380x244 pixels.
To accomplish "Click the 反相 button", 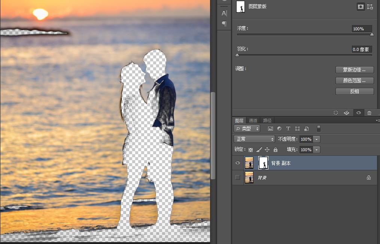I will (354, 91).
